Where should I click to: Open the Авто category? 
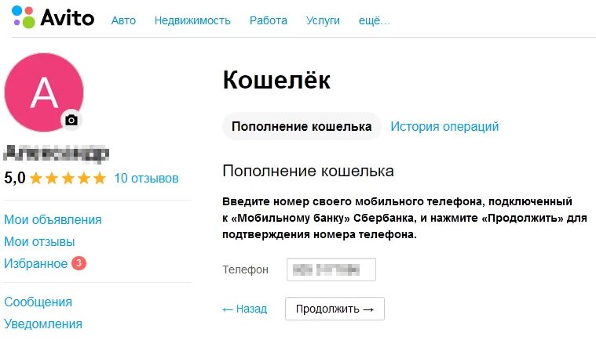(123, 20)
